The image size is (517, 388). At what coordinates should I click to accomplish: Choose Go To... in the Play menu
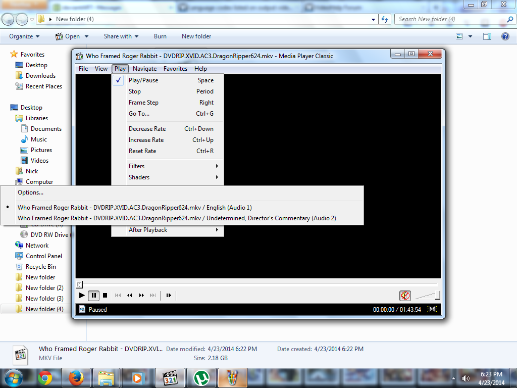168,114
